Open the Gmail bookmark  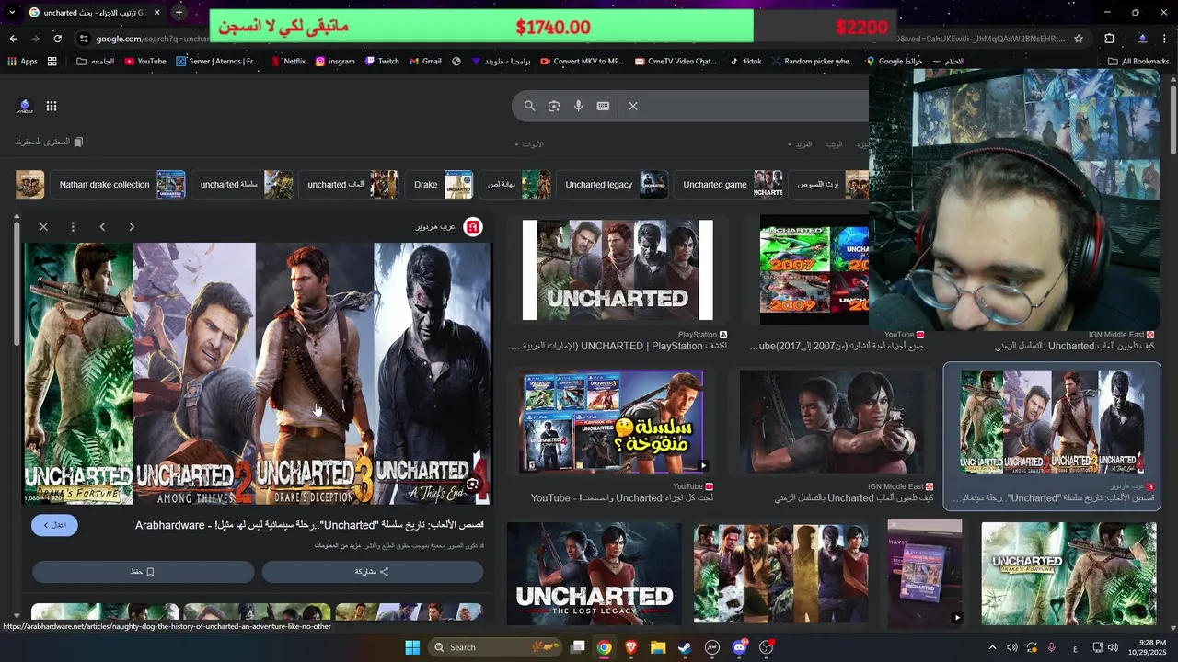[425, 62]
